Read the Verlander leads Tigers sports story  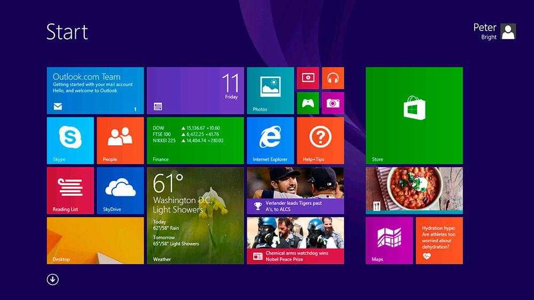click(295, 191)
